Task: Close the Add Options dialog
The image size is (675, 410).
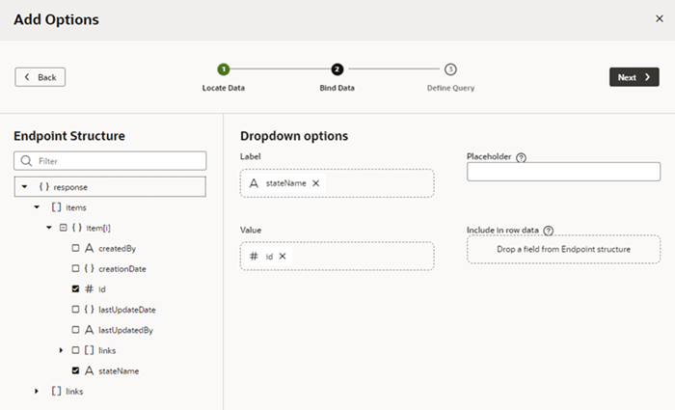Action: [659, 18]
